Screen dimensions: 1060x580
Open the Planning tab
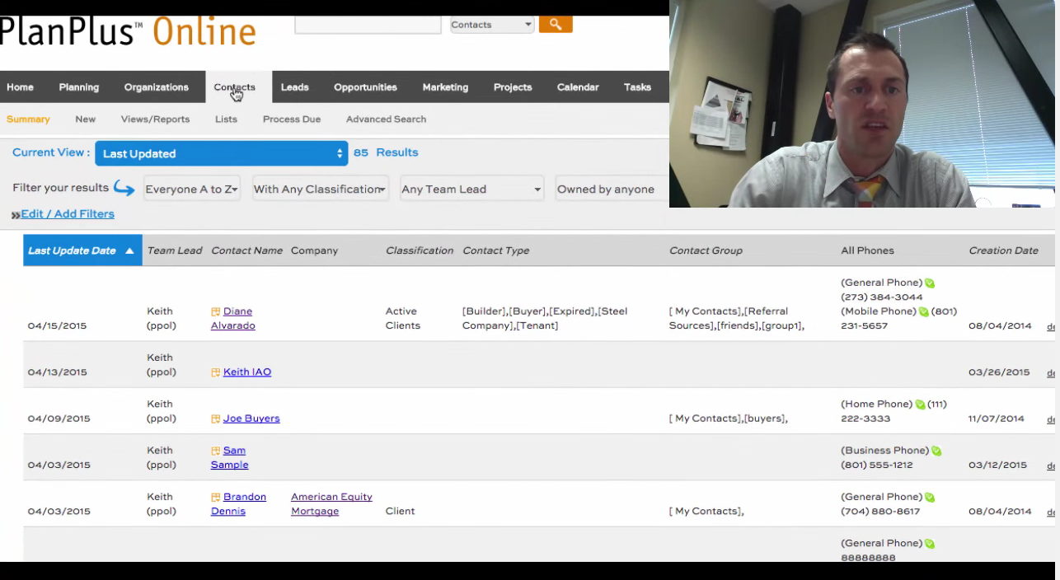(x=79, y=87)
